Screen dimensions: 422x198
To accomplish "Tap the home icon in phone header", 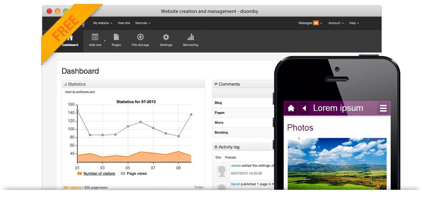I will [x=291, y=108].
